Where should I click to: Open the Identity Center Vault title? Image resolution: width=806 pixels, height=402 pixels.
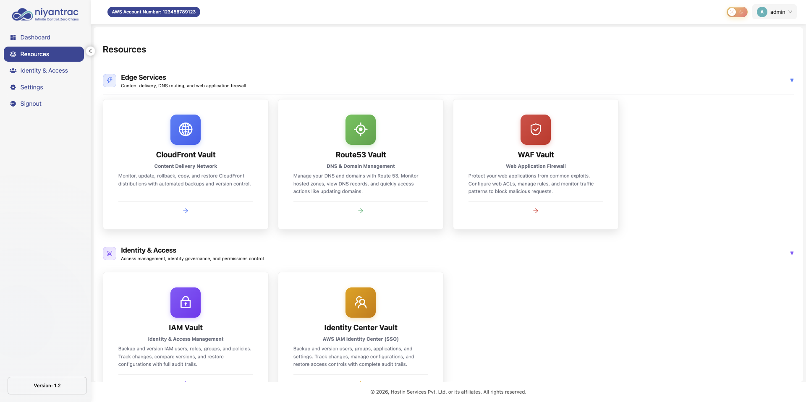(x=361, y=328)
